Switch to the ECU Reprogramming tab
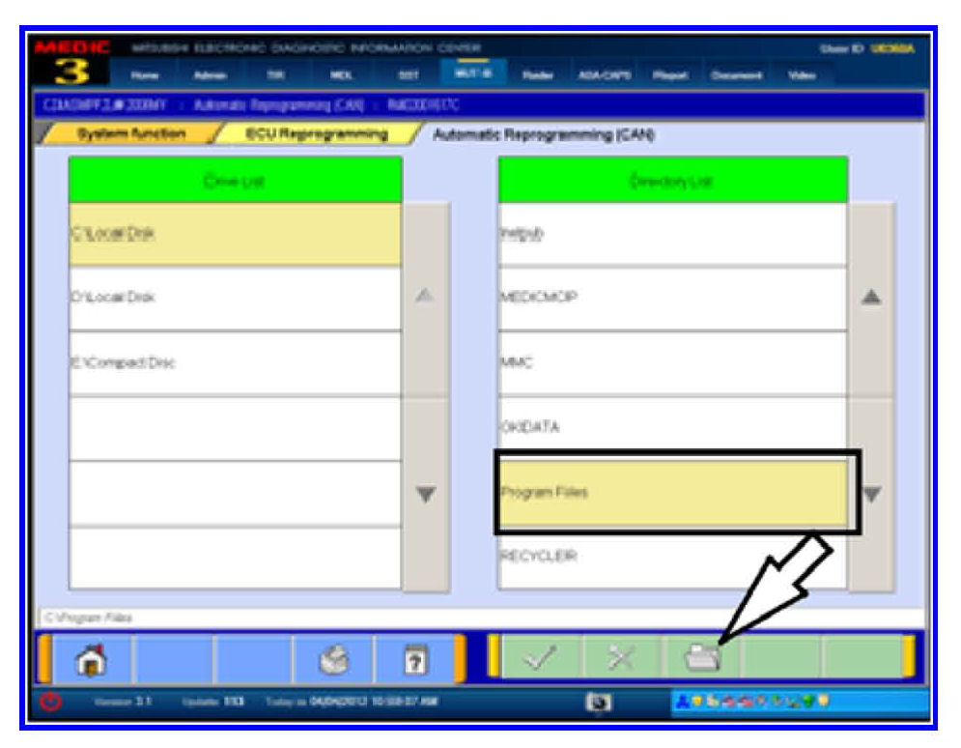This screenshot has width=961, height=748. pyautogui.click(x=317, y=134)
